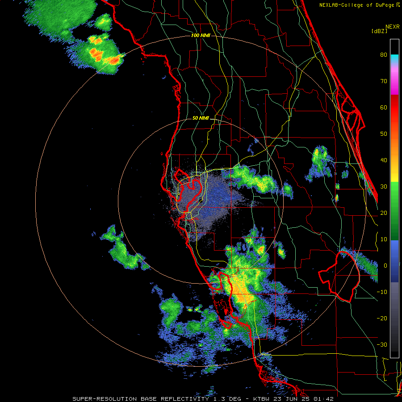Click the -20 value on the dBZ scale
The width and height of the screenshot is (402, 402).
[x=382, y=318]
